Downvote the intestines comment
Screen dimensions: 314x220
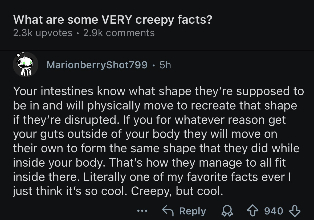point(294,211)
